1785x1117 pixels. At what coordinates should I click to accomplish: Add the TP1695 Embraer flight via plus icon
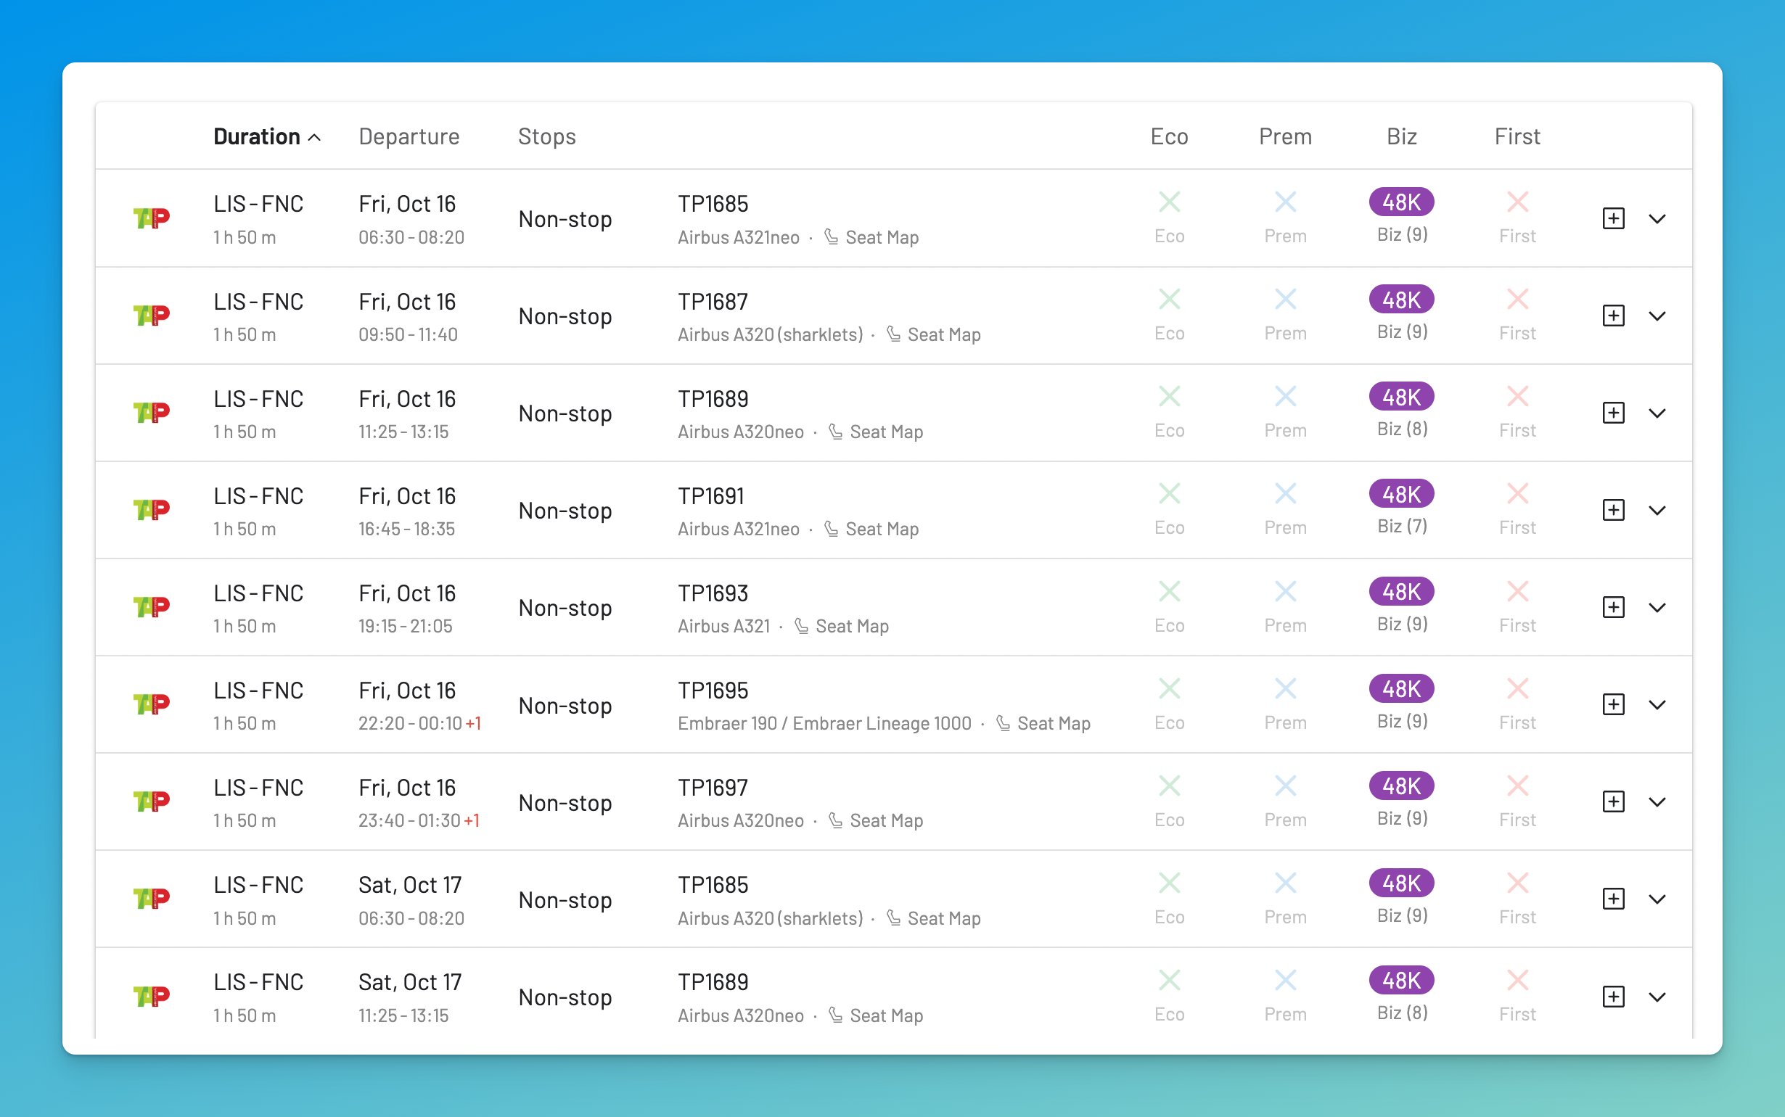[x=1613, y=704]
